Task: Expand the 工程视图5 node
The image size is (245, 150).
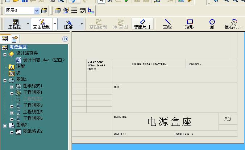Action: tap(12, 113)
